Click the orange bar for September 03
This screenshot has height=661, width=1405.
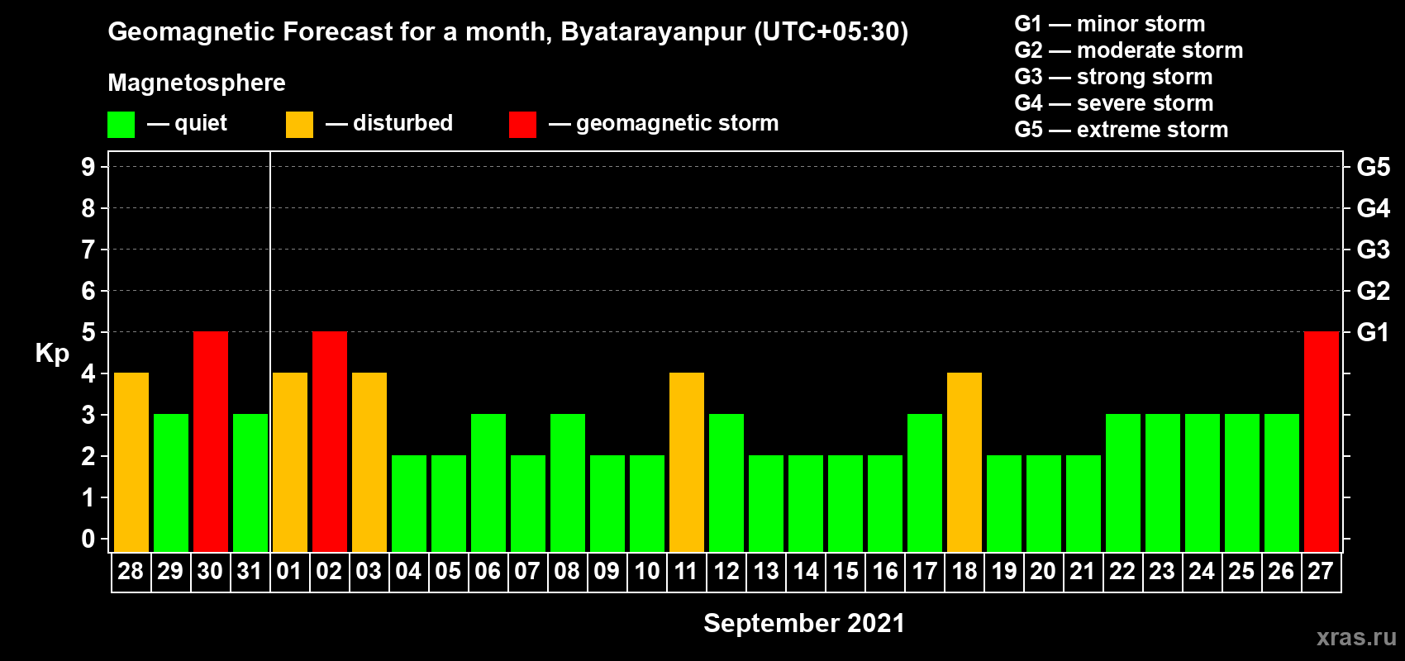point(369,463)
